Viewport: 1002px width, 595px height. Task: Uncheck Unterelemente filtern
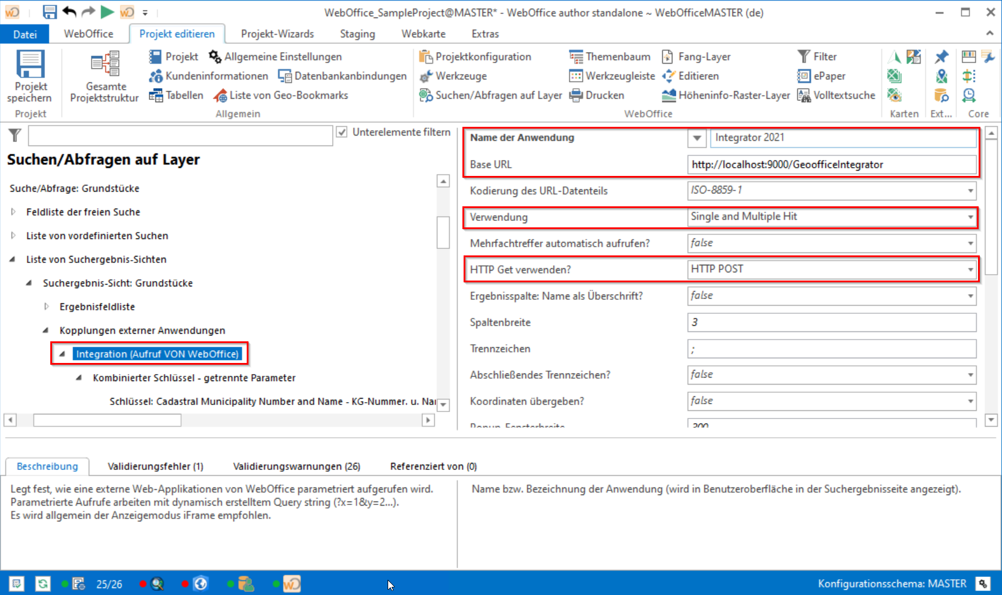click(341, 132)
